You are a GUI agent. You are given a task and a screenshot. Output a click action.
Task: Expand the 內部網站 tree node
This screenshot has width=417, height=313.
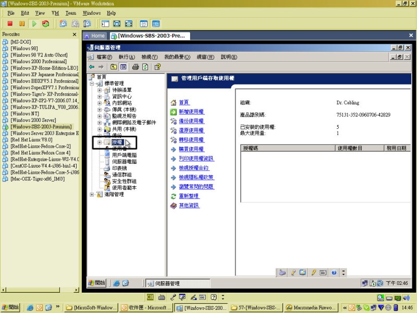pos(99,103)
